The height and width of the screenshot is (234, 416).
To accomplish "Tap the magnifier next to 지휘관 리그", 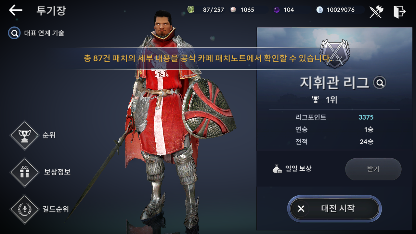I will 379,83.
